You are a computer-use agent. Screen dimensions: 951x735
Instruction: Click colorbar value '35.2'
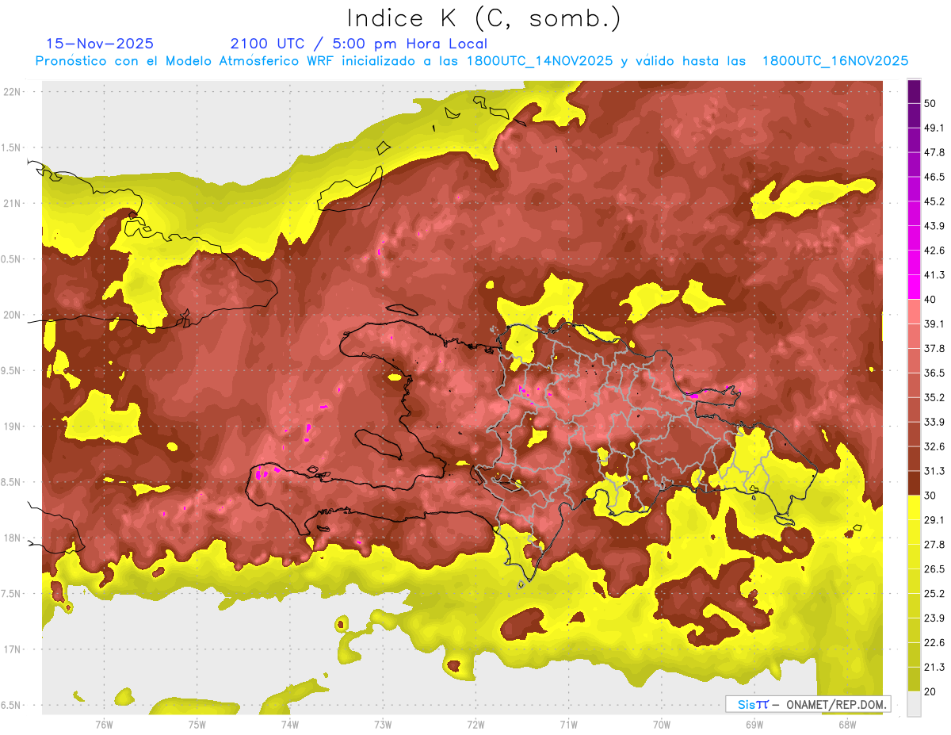tap(934, 397)
